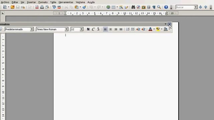Screen dimensions: 214x120
Task: Expand the Times New Roman font dropdown
Action: 67,29
